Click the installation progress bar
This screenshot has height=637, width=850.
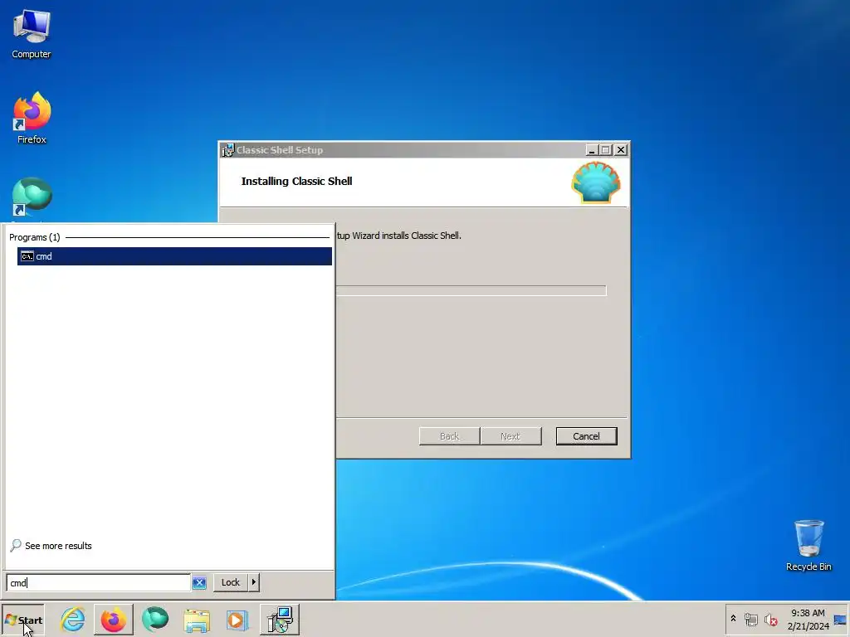click(471, 291)
